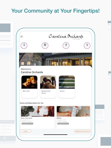Tap the Account circle icon
This screenshot has height=148, width=111.
click(x=24, y=45)
